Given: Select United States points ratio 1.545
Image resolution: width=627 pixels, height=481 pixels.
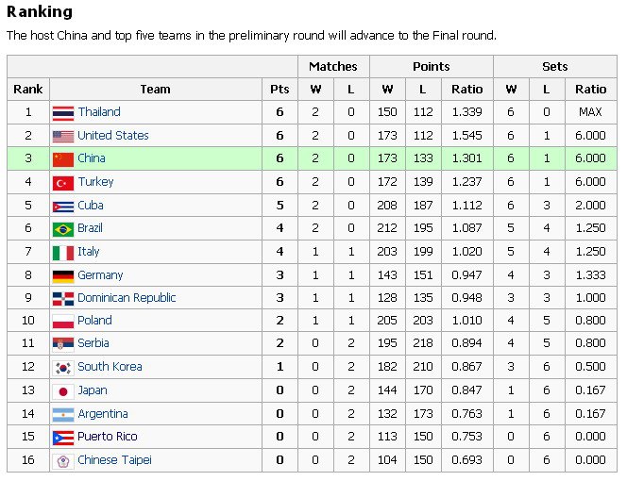Looking at the screenshot, I should click(x=467, y=136).
